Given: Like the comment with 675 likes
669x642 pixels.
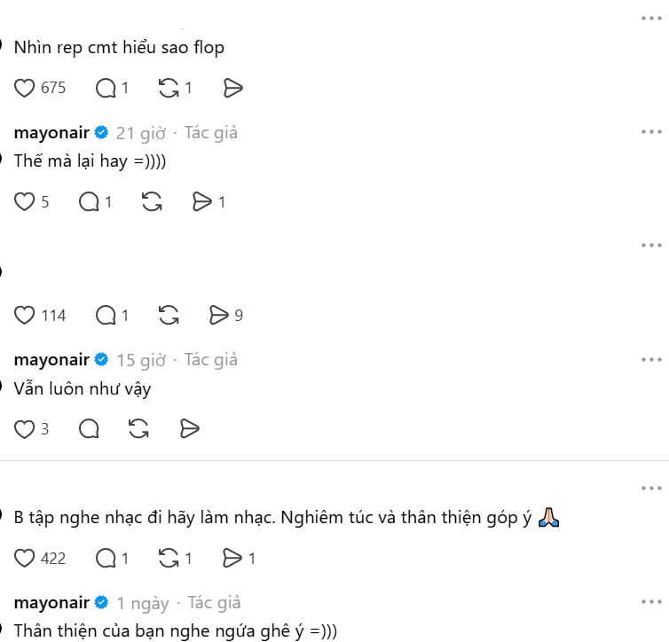Looking at the screenshot, I should point(24,89).
